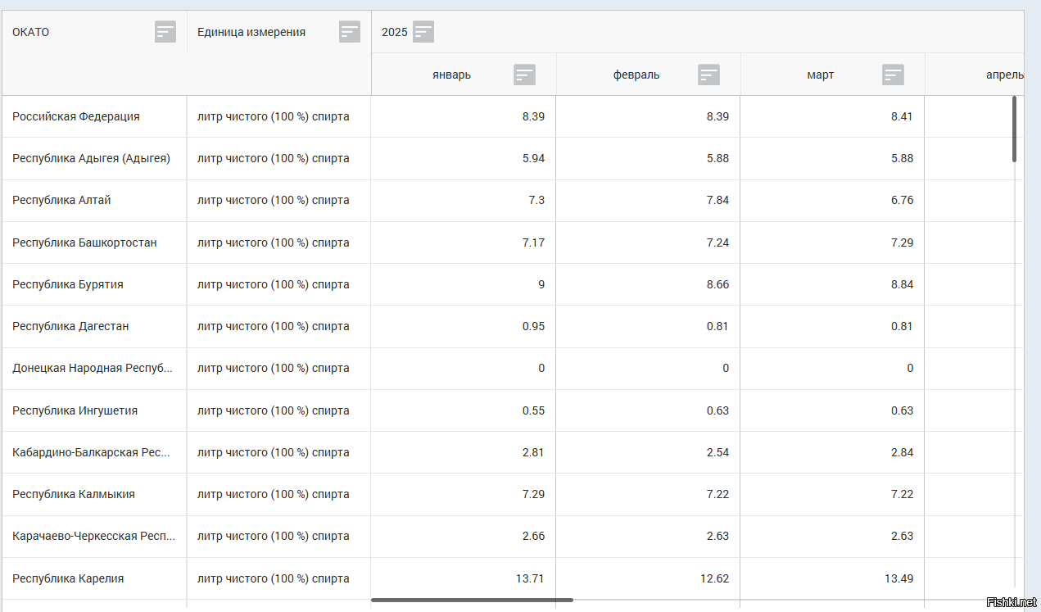Click the январь column header
The height and width of the screenshot is (612, 1041).
tap(452, 75)
